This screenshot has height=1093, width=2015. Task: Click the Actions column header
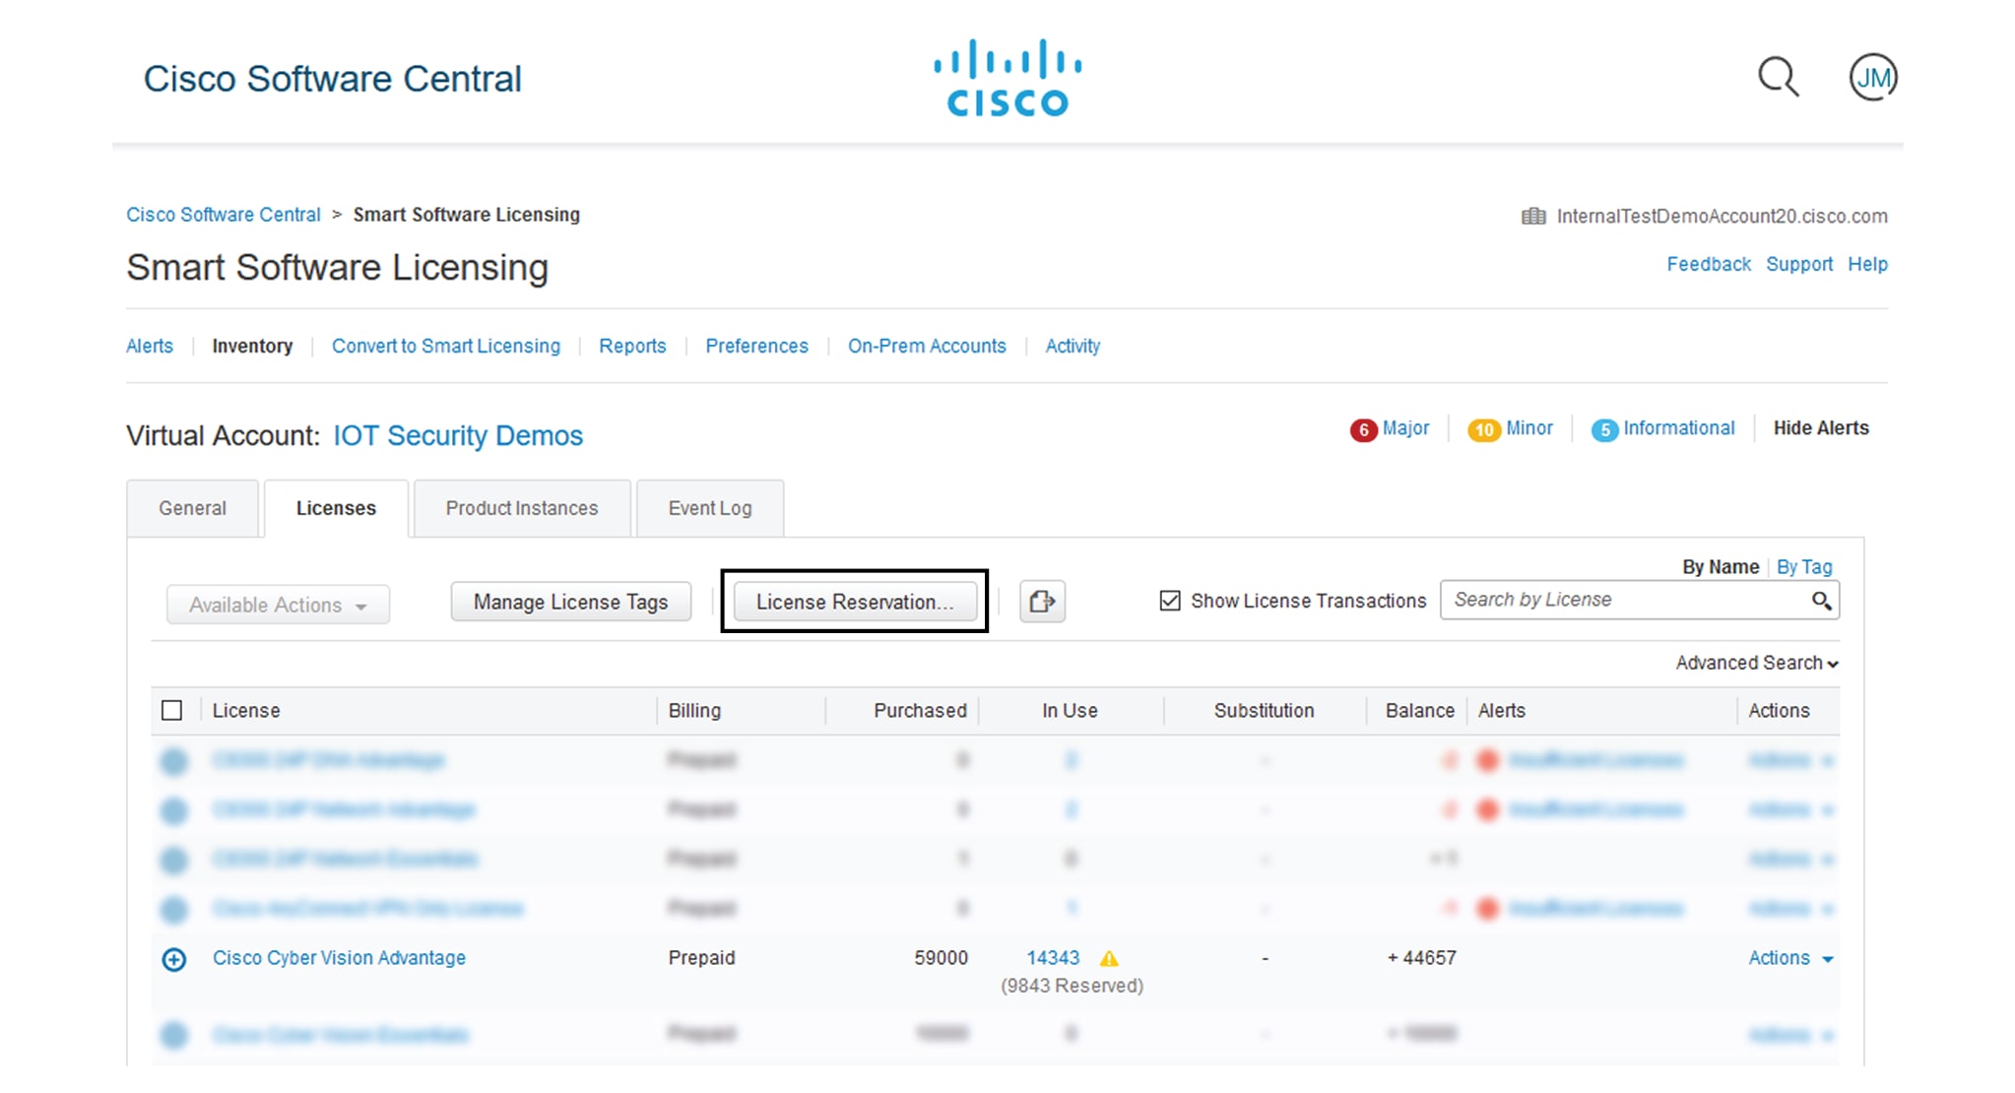(1779, 711)
